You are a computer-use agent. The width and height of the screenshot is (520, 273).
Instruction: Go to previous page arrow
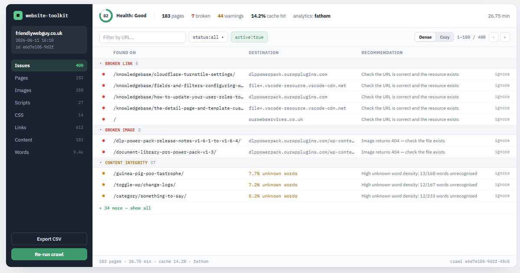494,37
